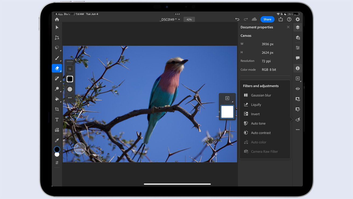Select the Brush tool
Screen dimensions: 353x199
pyautogui.click(x=57, y=58)
